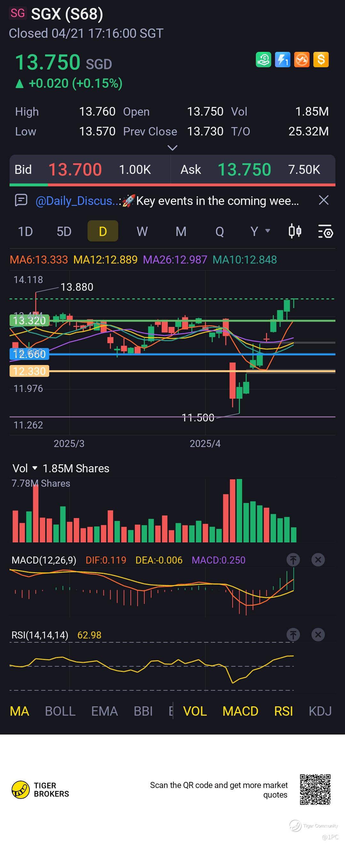This screenshot has height=845, width=345.
Task: Expand the quote details chevron
Action: (x=172, y=148)
